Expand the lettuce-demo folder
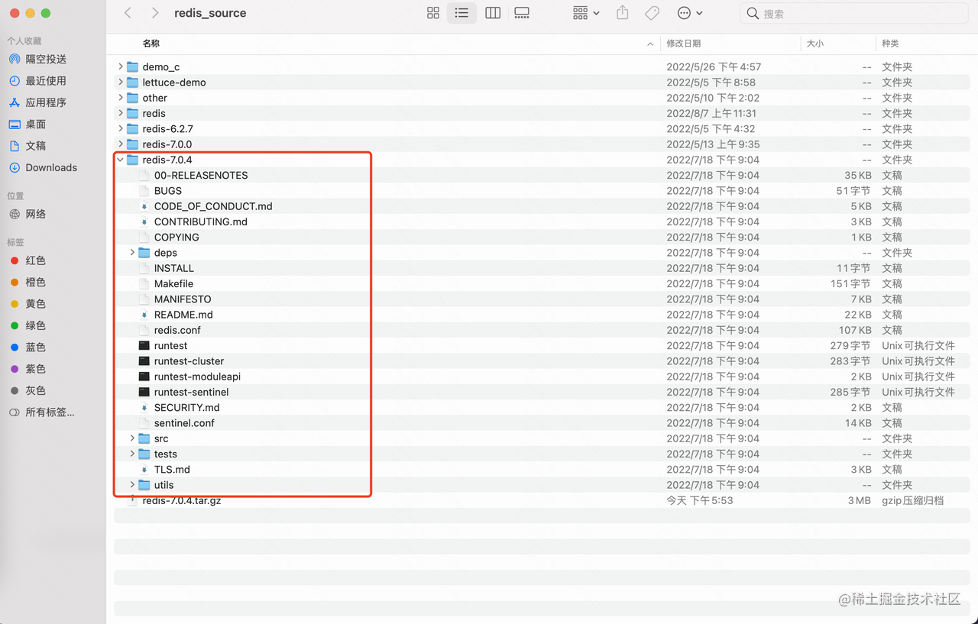The height and width of the screenshot is (624, 978). [121, 82]
